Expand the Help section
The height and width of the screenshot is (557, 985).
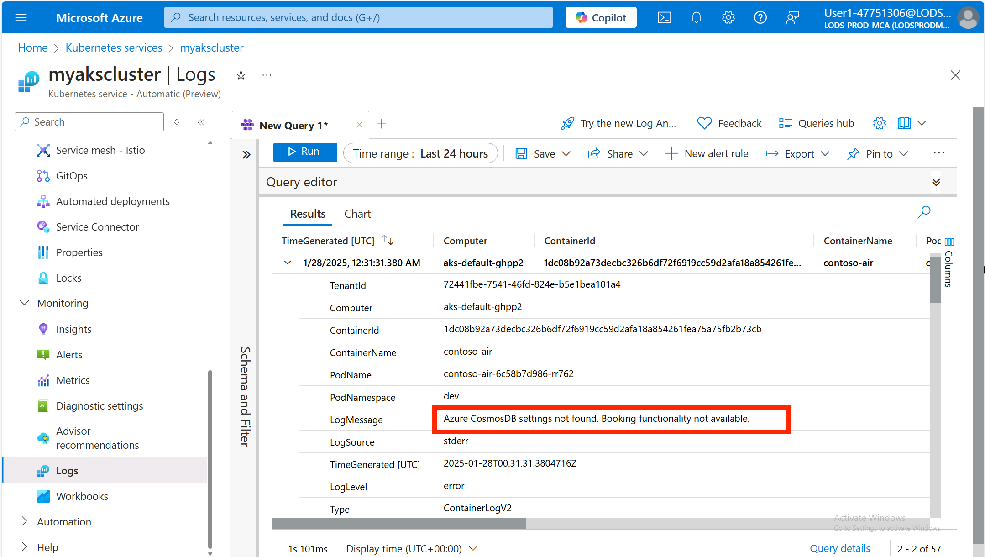[25, 547]
